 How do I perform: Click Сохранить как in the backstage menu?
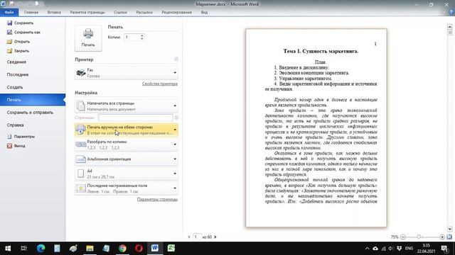pyautogui.click(x=23, y=32)
